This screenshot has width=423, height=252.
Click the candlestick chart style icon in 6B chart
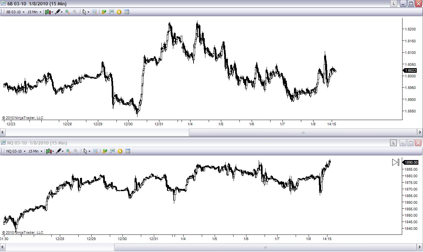(48, 12)
